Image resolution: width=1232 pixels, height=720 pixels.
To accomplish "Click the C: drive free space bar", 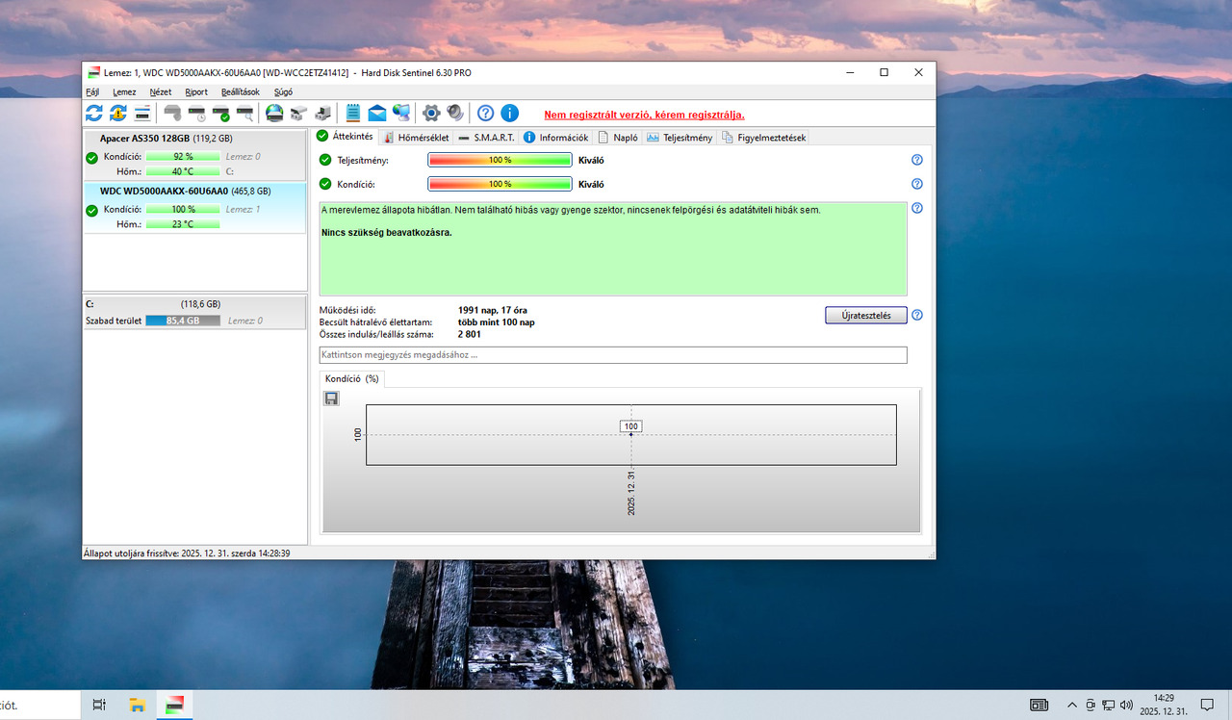I will pyautogui.click(x=183, y=321).
